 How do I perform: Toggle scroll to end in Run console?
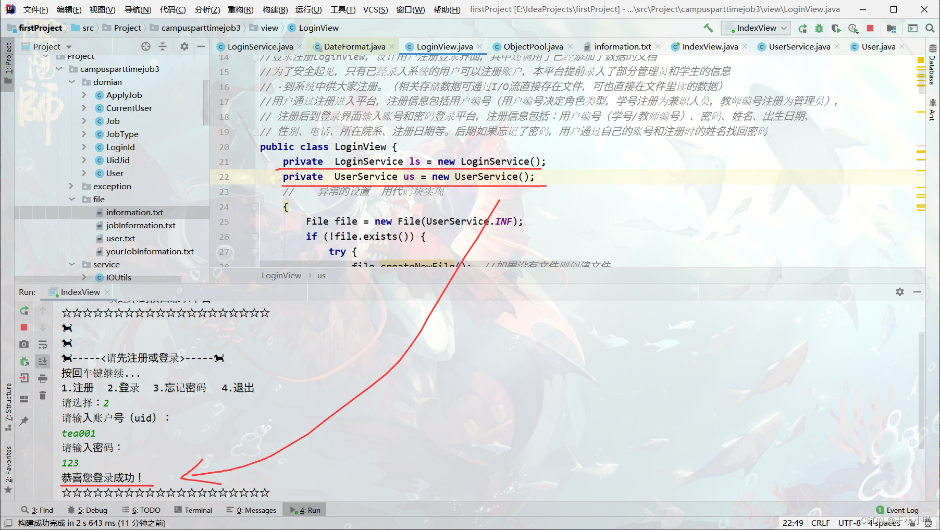click(43, 361)
